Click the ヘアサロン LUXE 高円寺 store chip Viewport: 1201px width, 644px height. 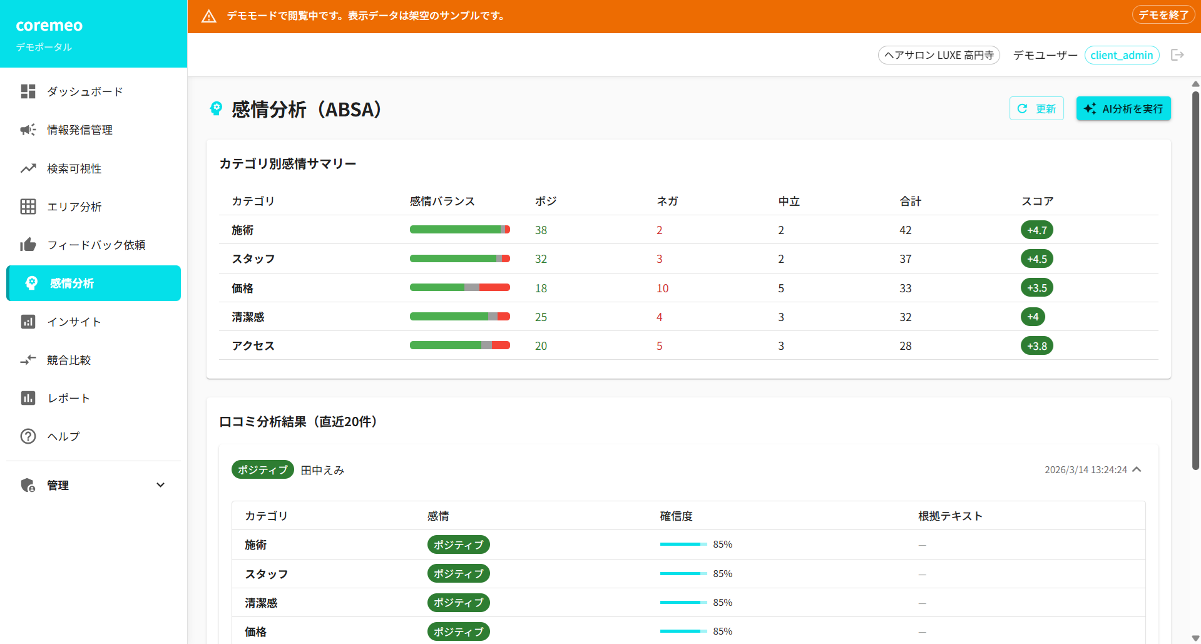(939, 55)
